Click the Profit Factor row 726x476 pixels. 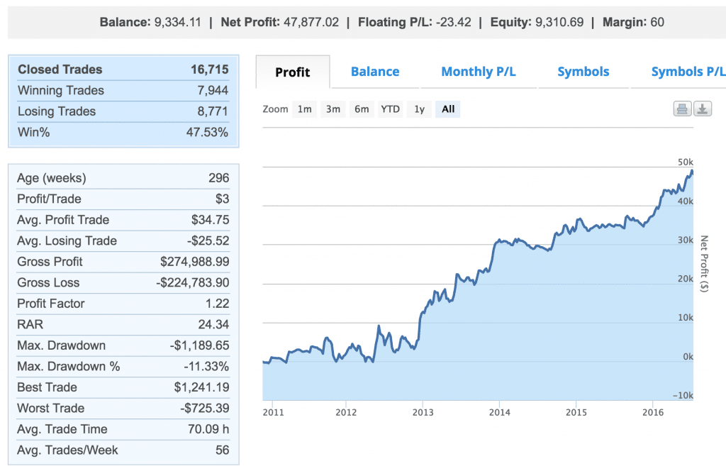click(123, 304)
